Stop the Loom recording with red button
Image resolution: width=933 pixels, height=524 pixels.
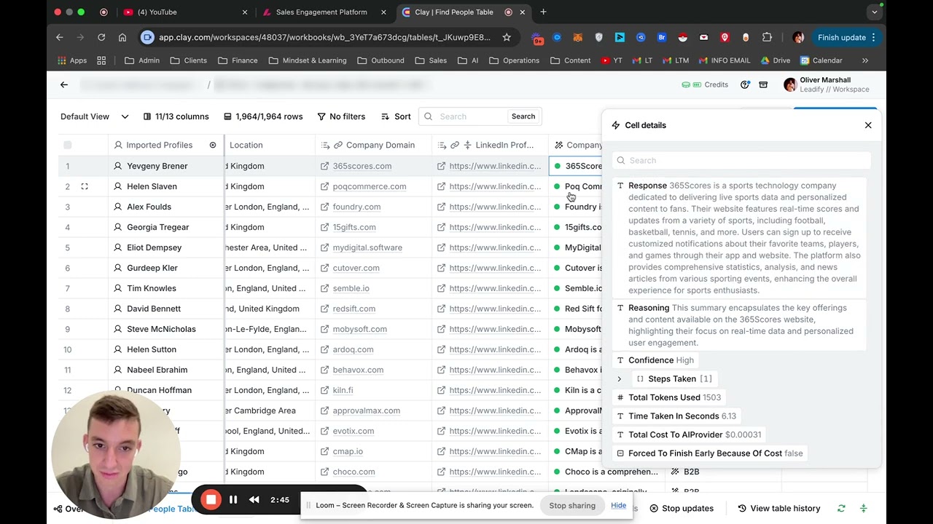click(x=211, y=499)
